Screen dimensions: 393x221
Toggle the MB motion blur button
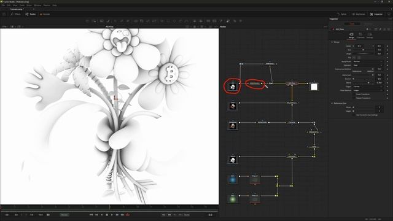(x=169, y=215)
